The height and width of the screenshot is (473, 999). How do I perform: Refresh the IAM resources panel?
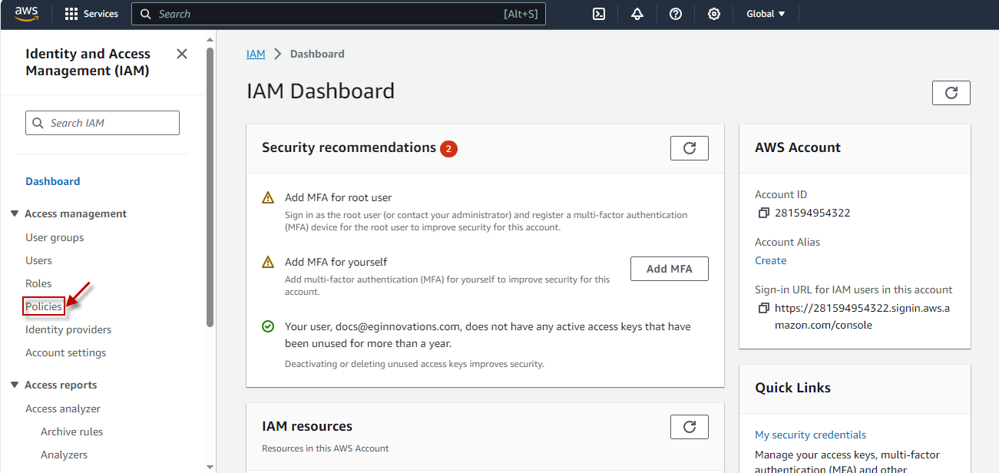click(690, 427)
